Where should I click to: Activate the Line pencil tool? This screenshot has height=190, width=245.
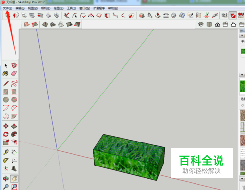[x=6, y=84]
